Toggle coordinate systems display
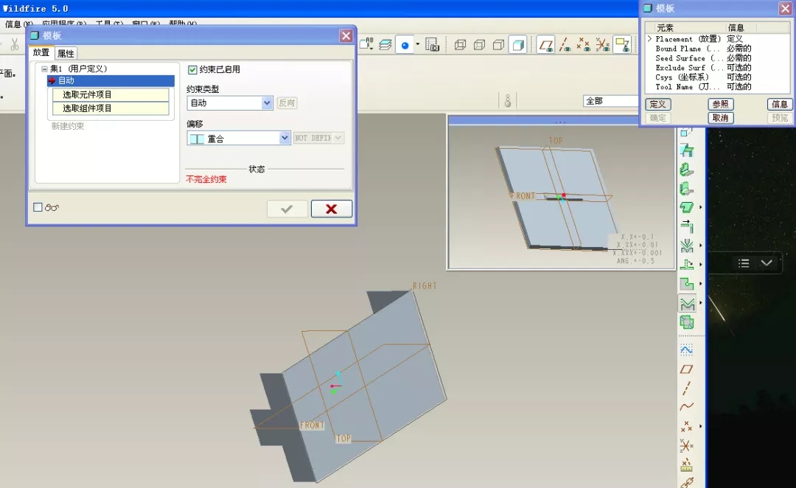This screenshot has height=488, width=796. [603, 45]
